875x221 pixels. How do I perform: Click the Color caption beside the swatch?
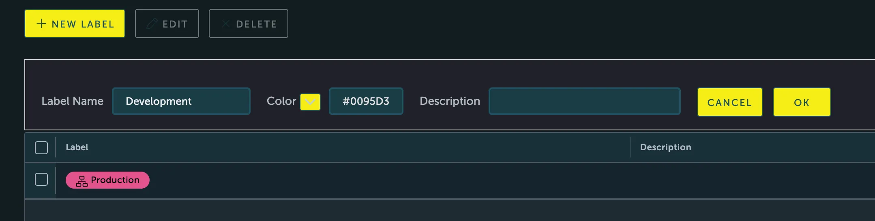[281, 101]
